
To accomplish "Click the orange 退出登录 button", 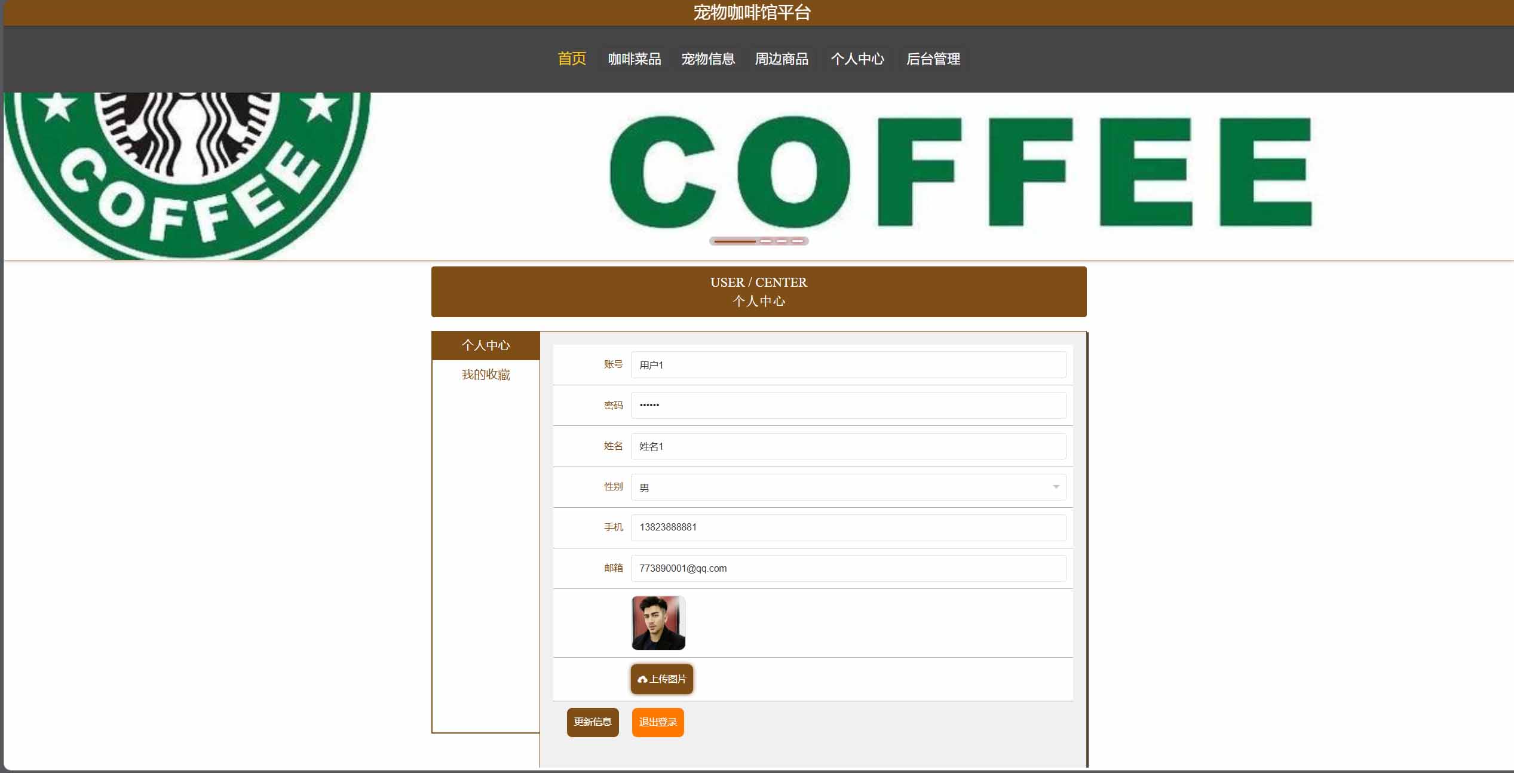I will pos(658,722).
